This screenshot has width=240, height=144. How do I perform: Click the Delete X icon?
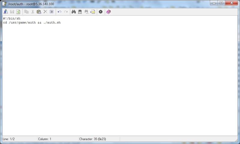(x=45, y=12)
